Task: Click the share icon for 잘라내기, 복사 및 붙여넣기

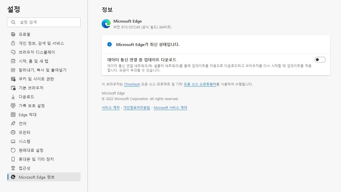Action: pos(13,70)
